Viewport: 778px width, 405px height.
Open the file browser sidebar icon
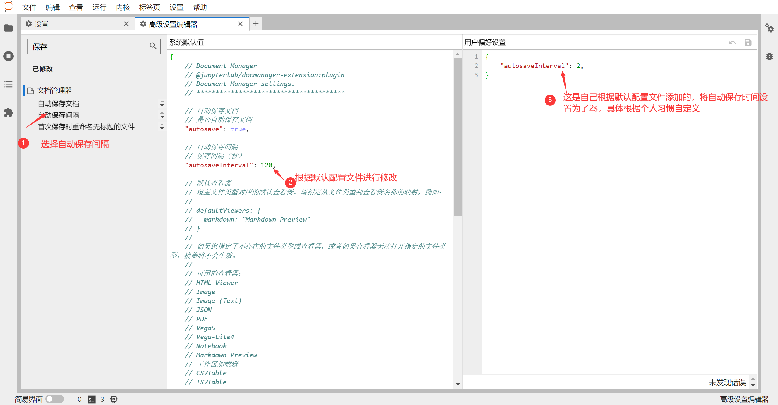pos(9,28)
